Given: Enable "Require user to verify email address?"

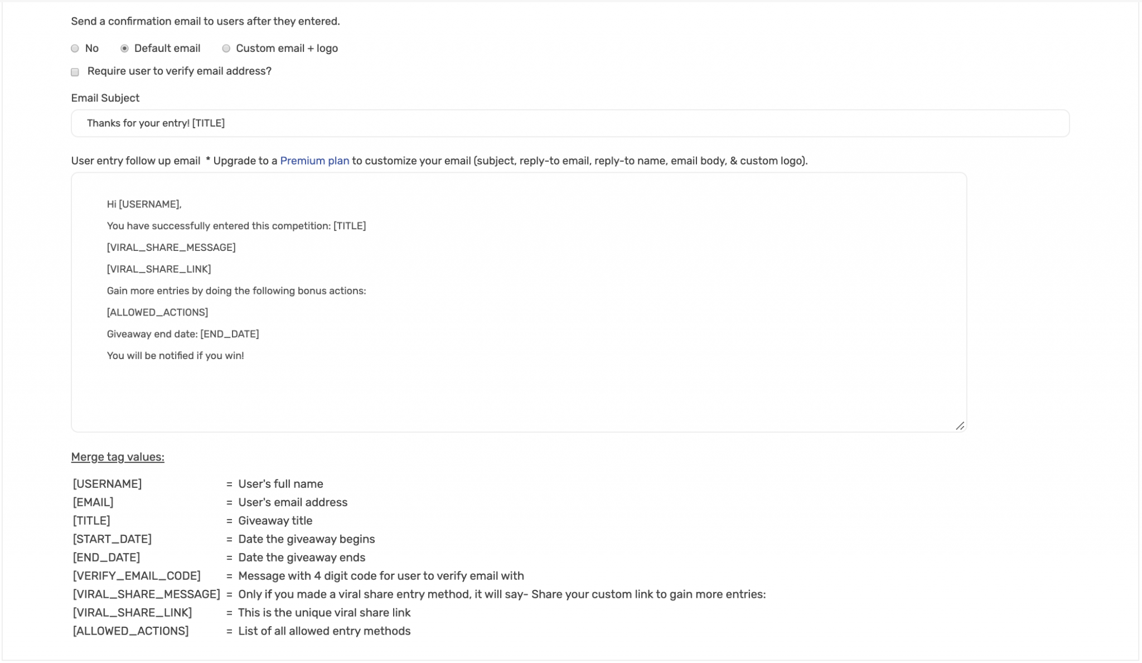Looking at the screenshot, I should coord(74,72).
